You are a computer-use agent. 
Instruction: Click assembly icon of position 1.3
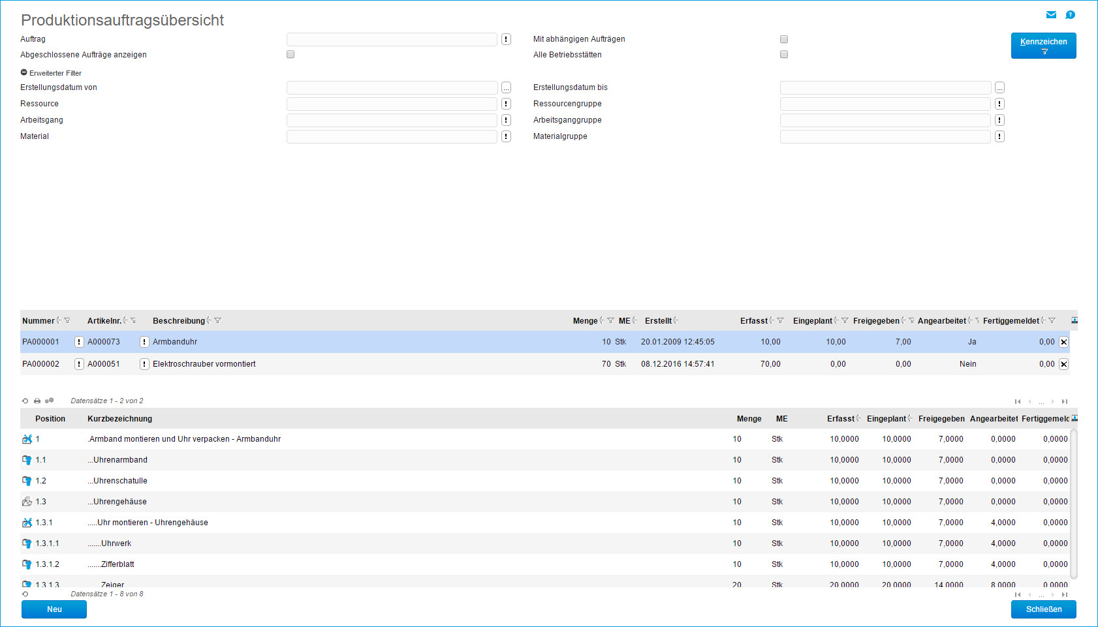pos(27,502)
